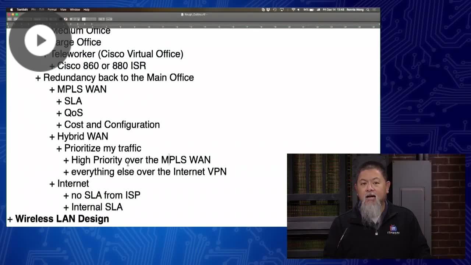This screenshot has height=265, width=471.
Task: Click the 'Internal SLA' line
Action: pyautogui.click(x=97, y=207)
